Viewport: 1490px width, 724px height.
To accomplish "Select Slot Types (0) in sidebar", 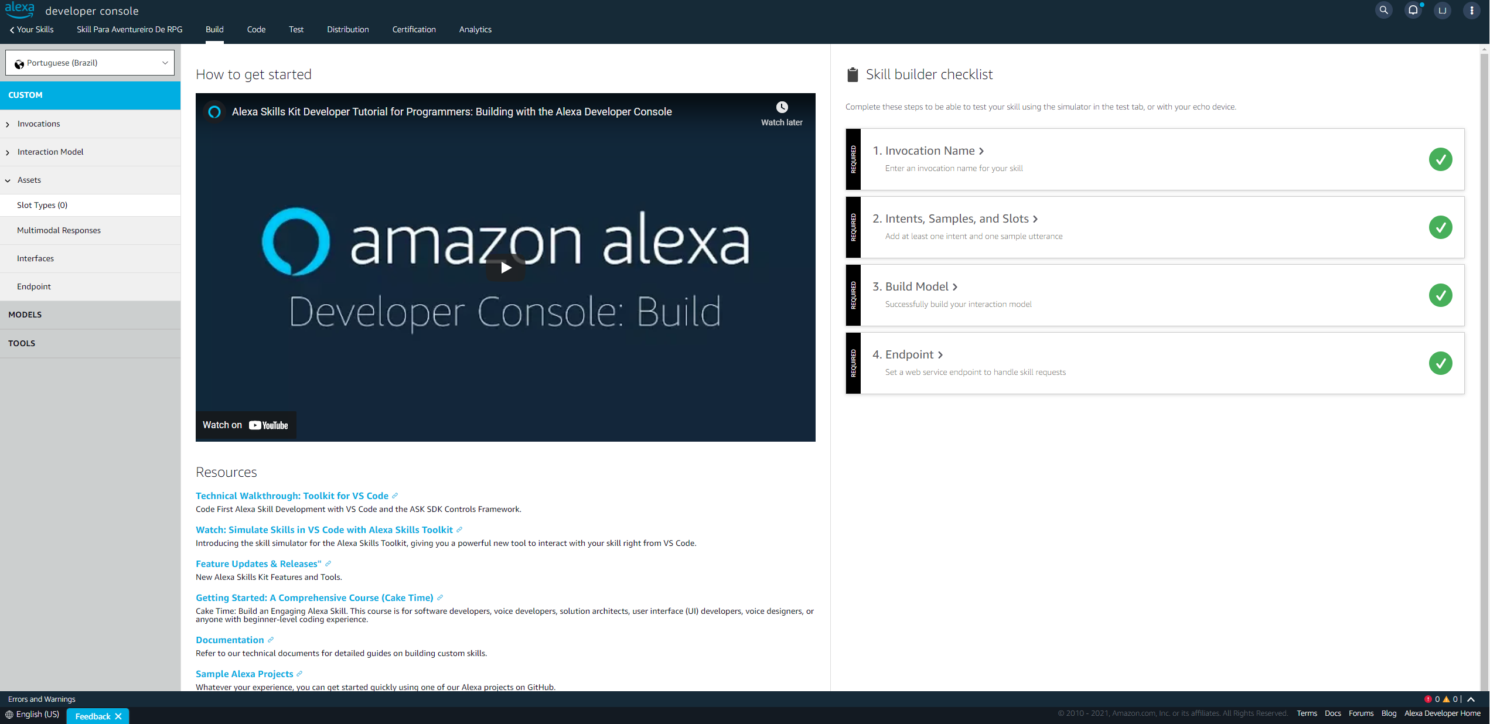I will point(42,205).
